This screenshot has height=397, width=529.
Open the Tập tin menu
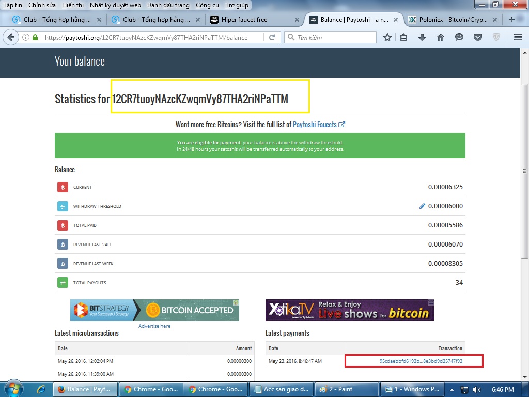click(12, 5)
